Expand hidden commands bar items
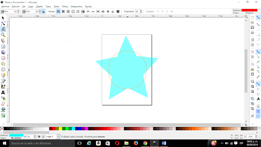 click(252, 124)
